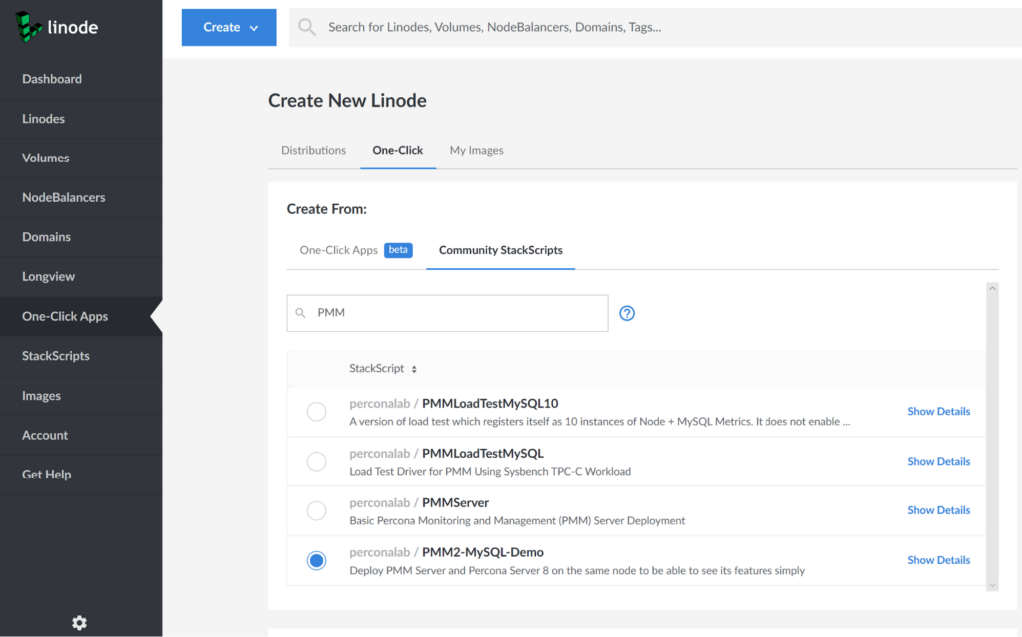Sort by the StackScript column header arrows
1022x637 pixels.
414,369
